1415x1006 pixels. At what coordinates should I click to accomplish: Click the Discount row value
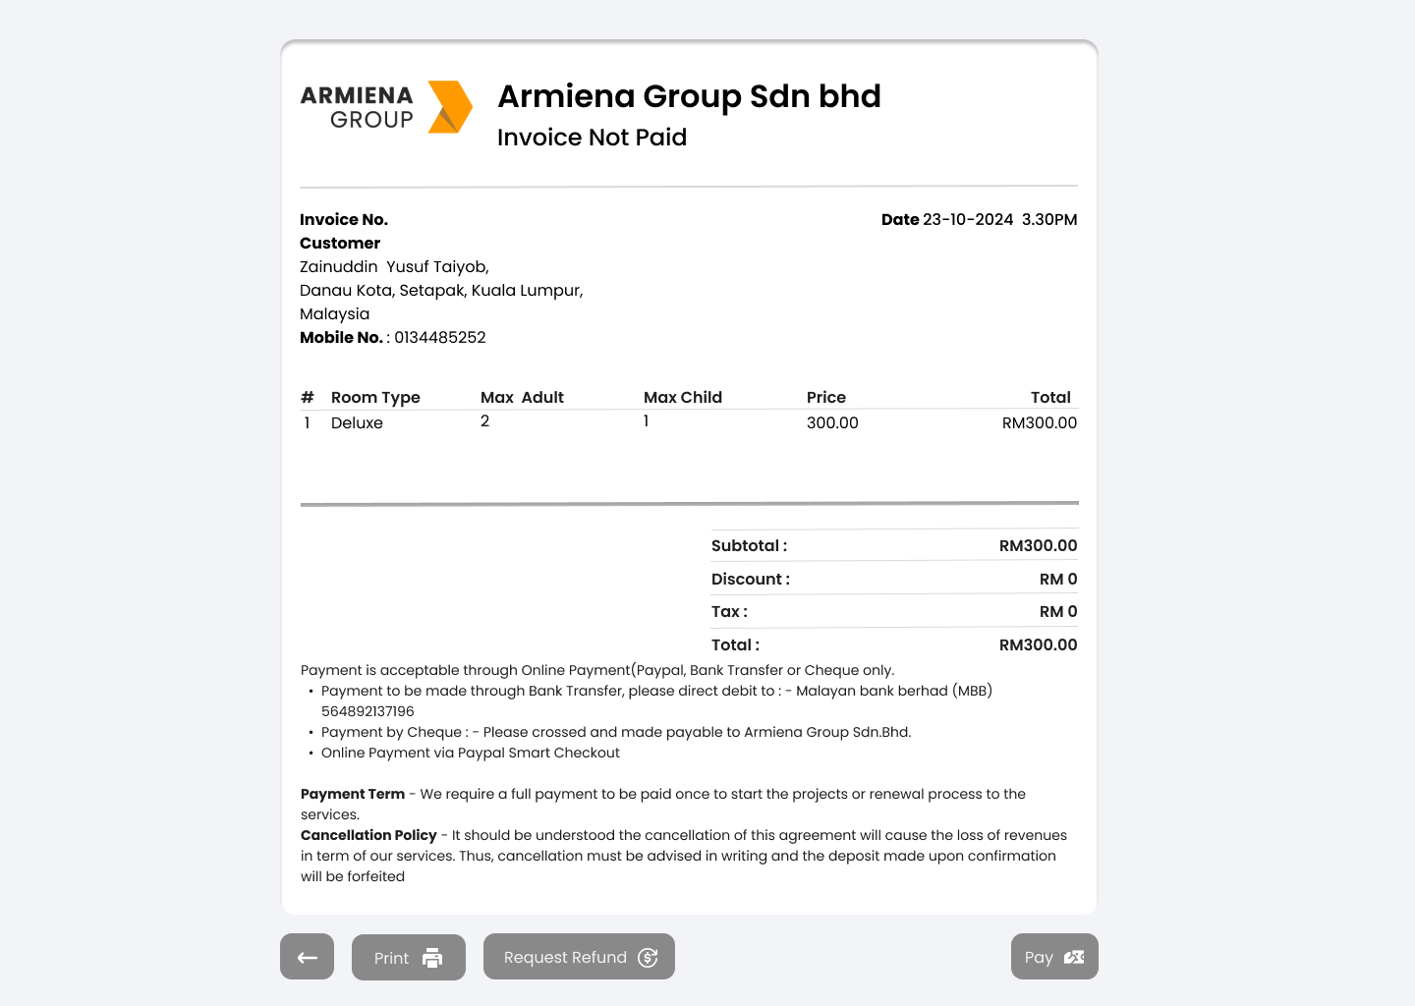click(1057, 580)
